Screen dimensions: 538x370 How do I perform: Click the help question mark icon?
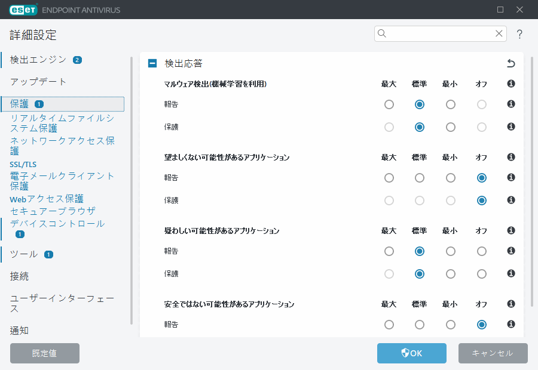click(519, 34)
